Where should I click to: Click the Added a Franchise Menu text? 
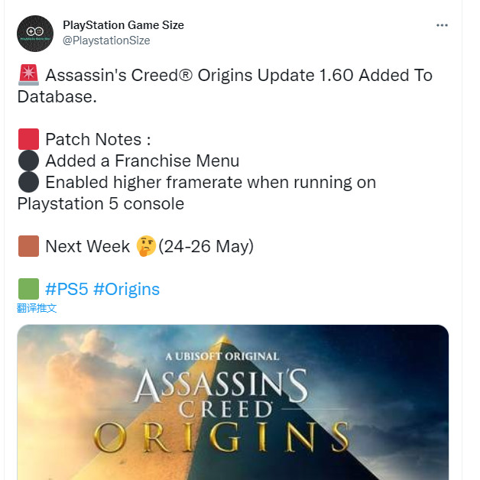point(142,161)
